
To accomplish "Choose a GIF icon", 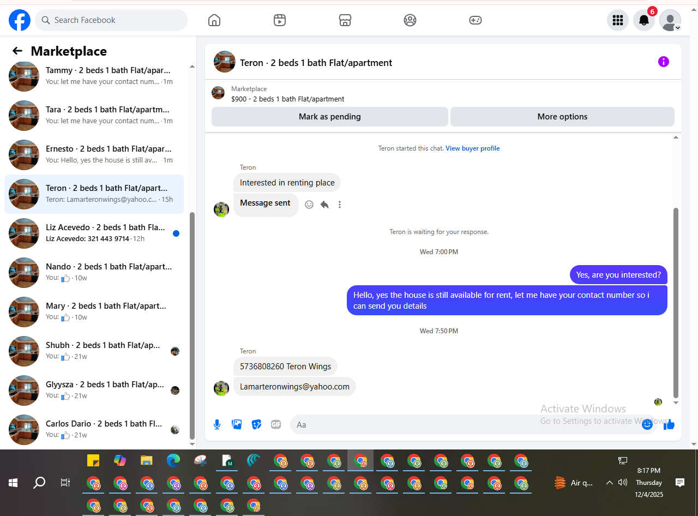I will coord(276,424).
